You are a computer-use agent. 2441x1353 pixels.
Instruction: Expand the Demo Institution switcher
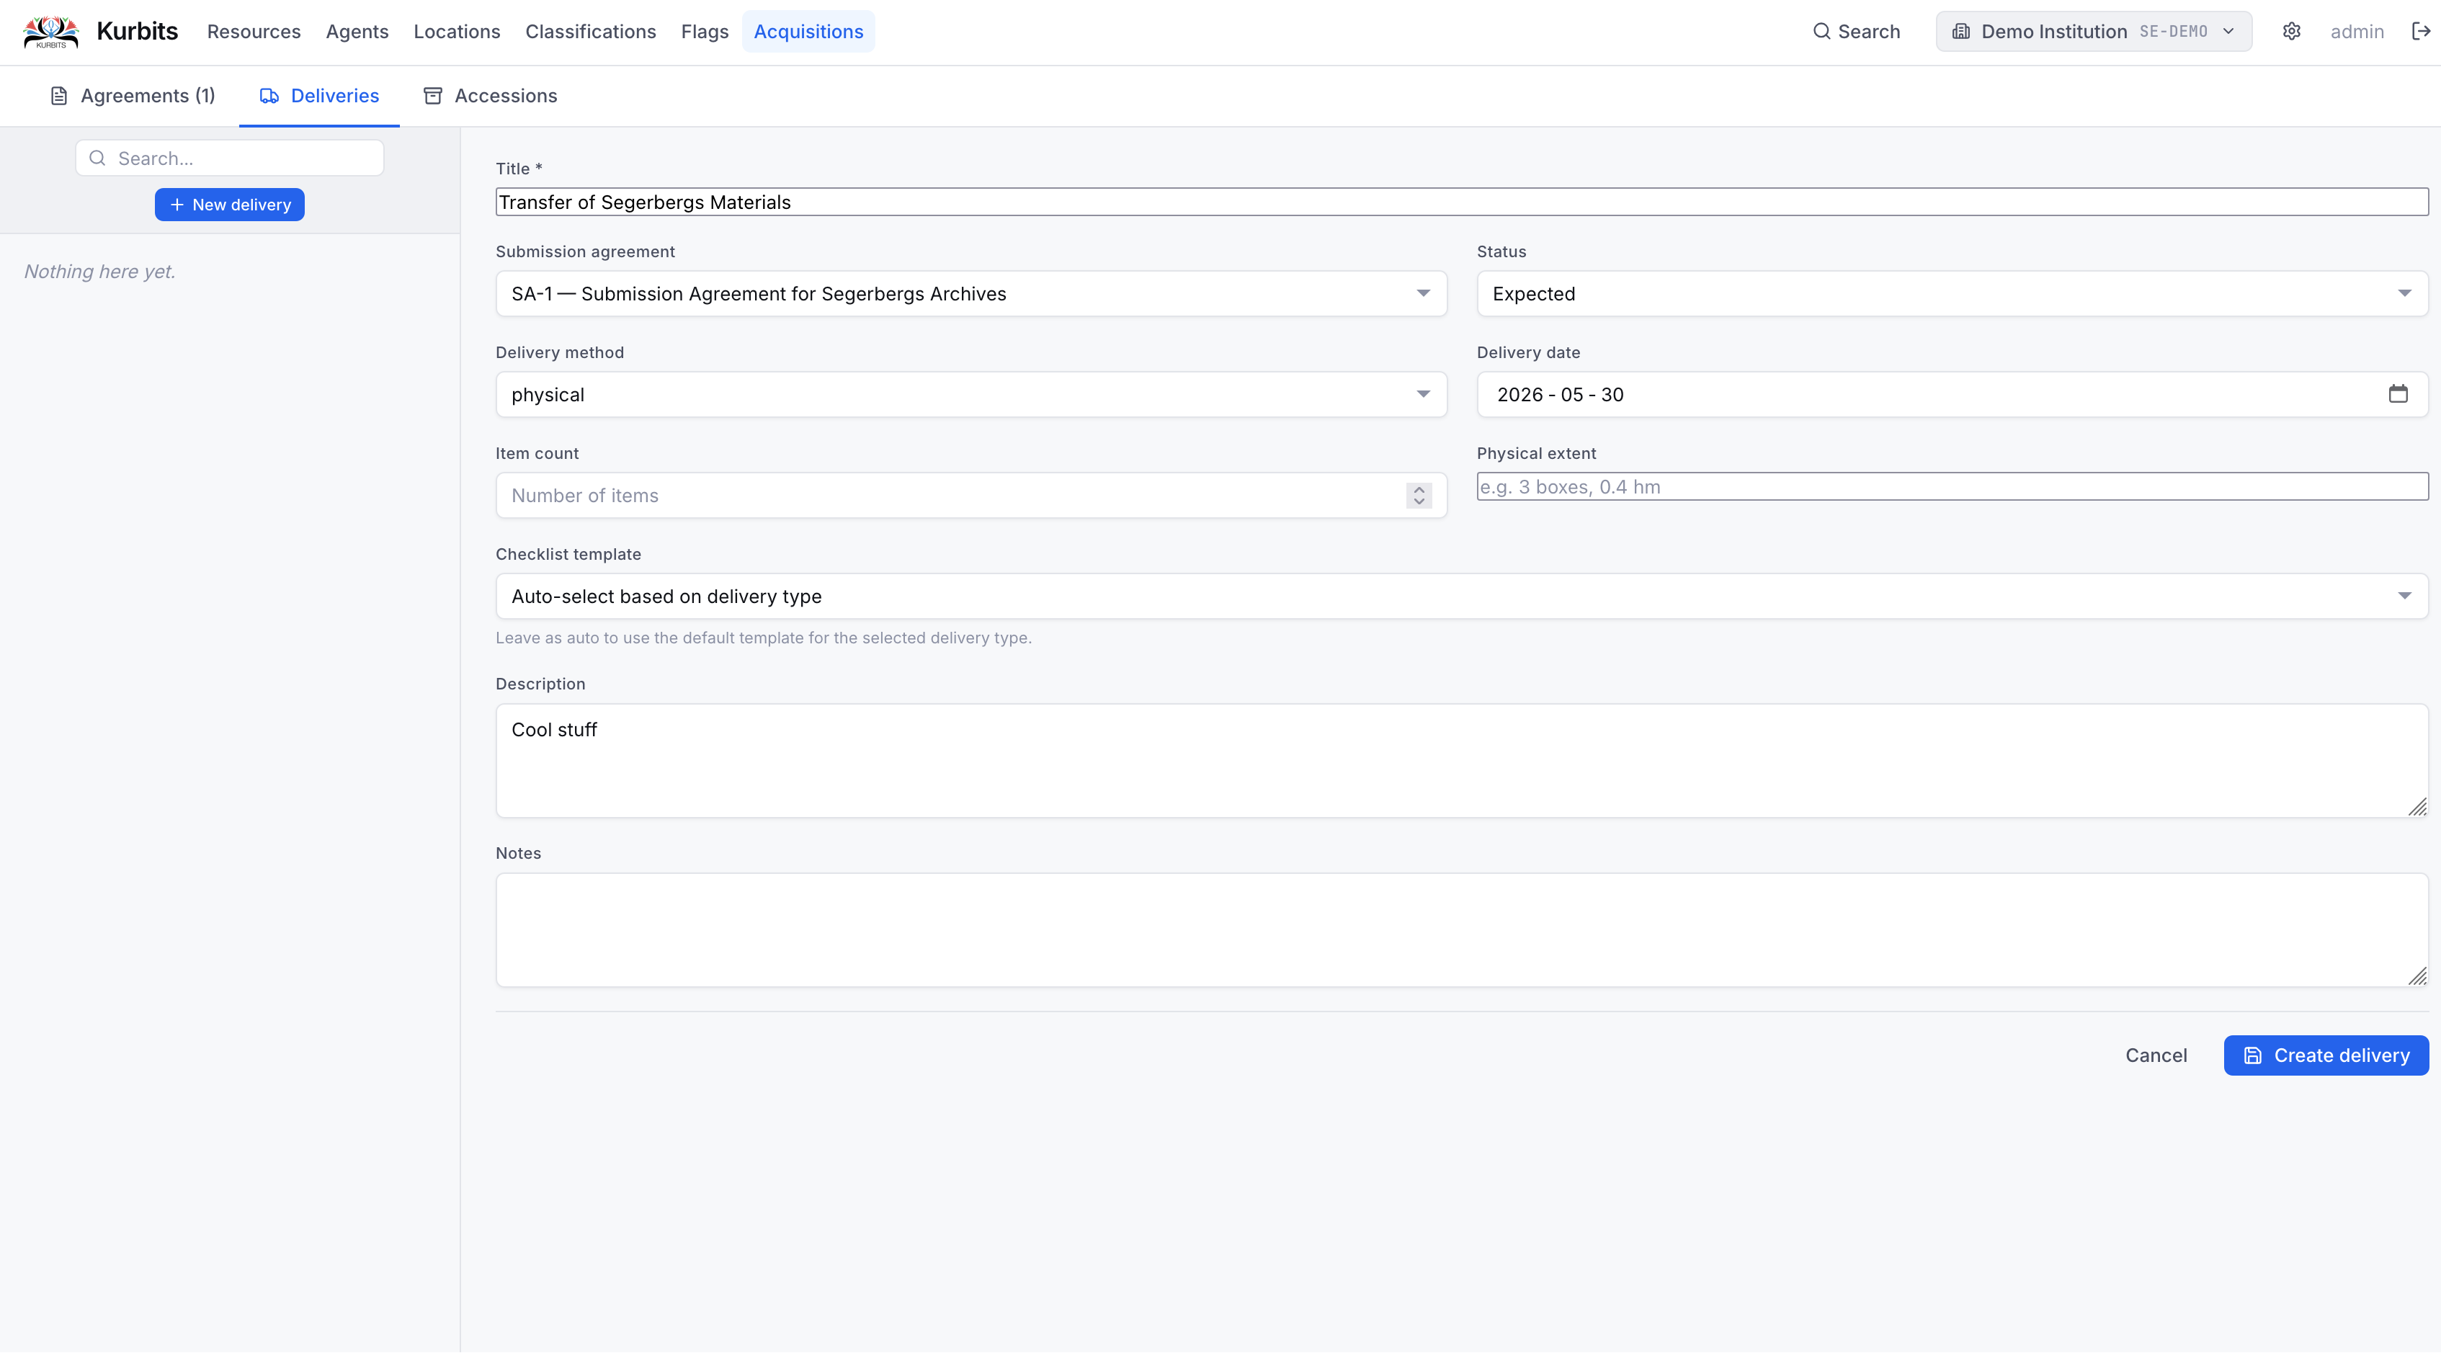[x=2093, y=31]
